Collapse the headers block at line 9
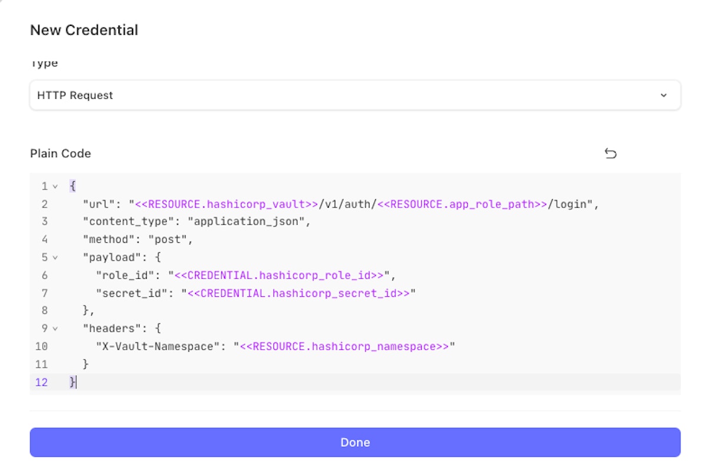This screenshot has width=707, height=468. (x=55, y=329)
